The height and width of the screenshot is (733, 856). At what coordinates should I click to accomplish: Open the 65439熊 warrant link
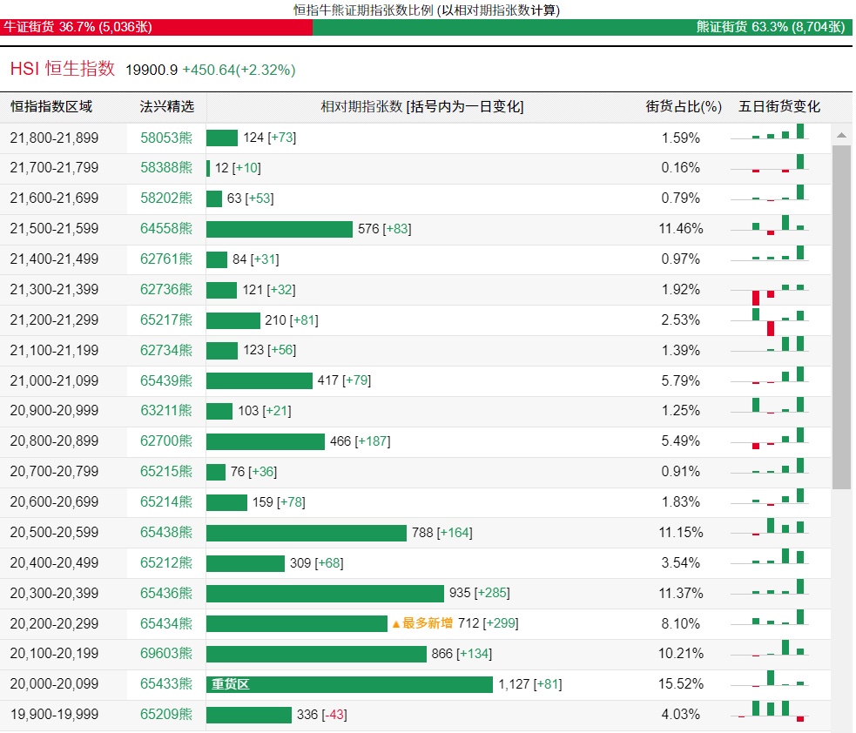(166, 380)
